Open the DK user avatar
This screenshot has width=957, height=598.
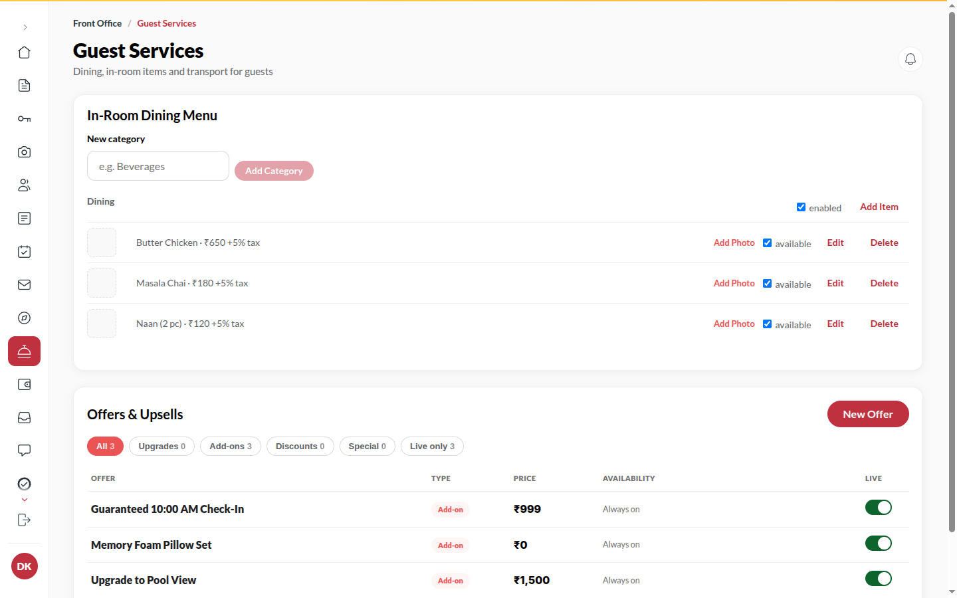tap(25, 567)
